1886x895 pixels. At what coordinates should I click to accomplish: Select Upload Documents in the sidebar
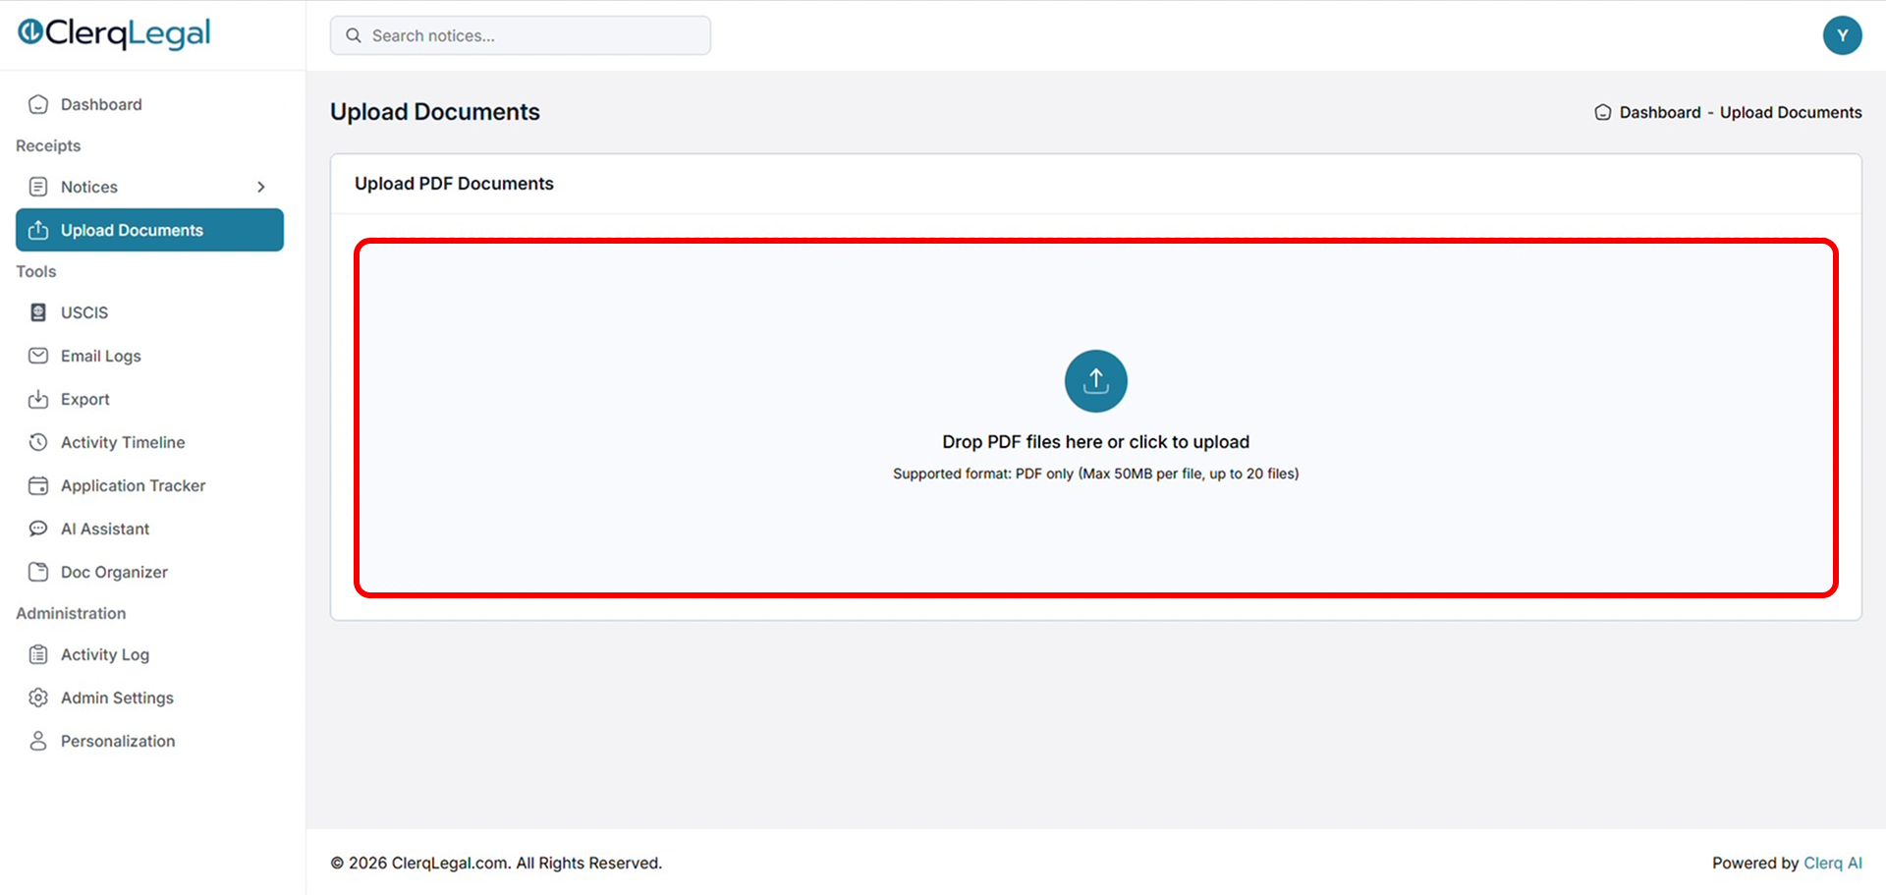coord(149,230)
